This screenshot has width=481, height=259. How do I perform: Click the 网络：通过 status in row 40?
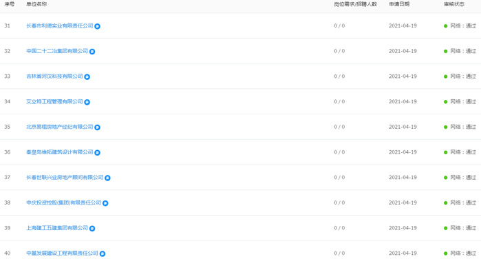click(x=460, y=253)
